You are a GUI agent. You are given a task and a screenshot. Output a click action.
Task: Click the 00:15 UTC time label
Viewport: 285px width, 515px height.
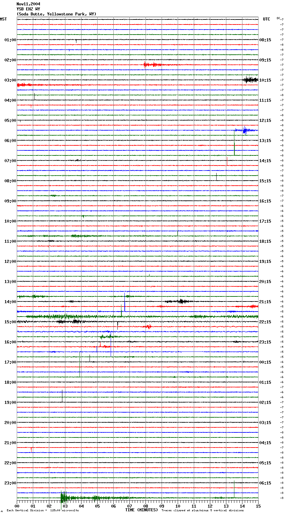point(265,362)
